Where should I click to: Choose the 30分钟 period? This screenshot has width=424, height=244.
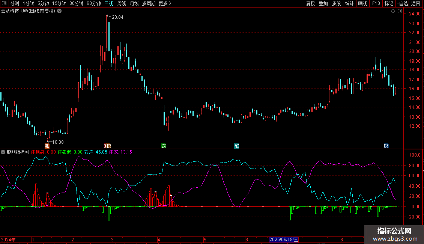[x=77, y=3]
